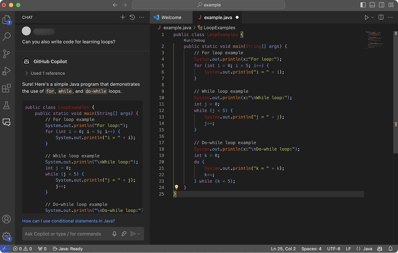Open the send options dropdown next to Copilot input
This screenshot has width=398, height=253.
pyautogui.click(x=139, y=234)
